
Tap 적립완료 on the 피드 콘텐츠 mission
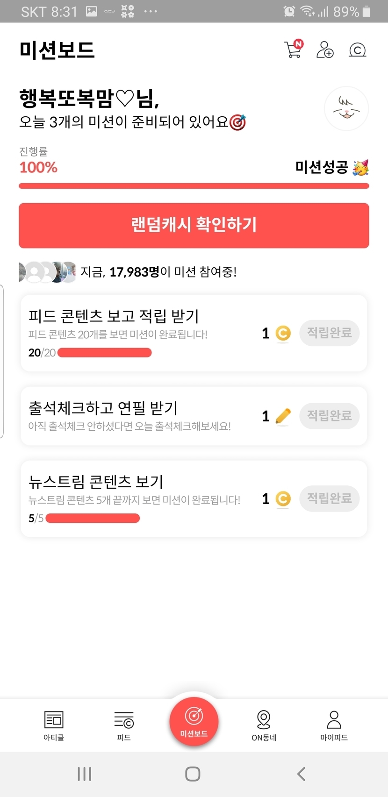tap(329, 333)
